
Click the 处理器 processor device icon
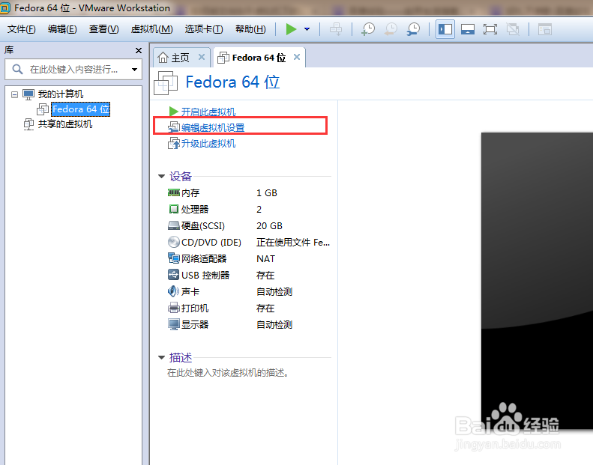coord(174,209)
